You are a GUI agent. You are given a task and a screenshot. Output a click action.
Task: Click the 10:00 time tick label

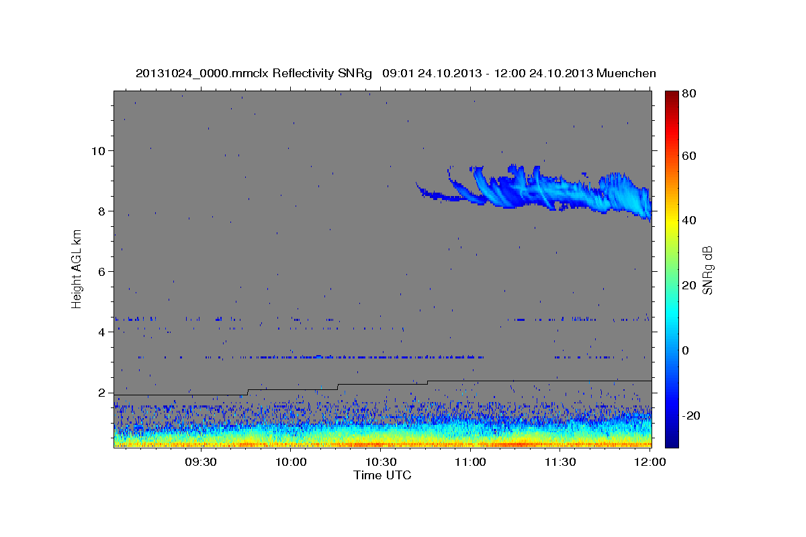pyautogui.click(x=290, y=462)
